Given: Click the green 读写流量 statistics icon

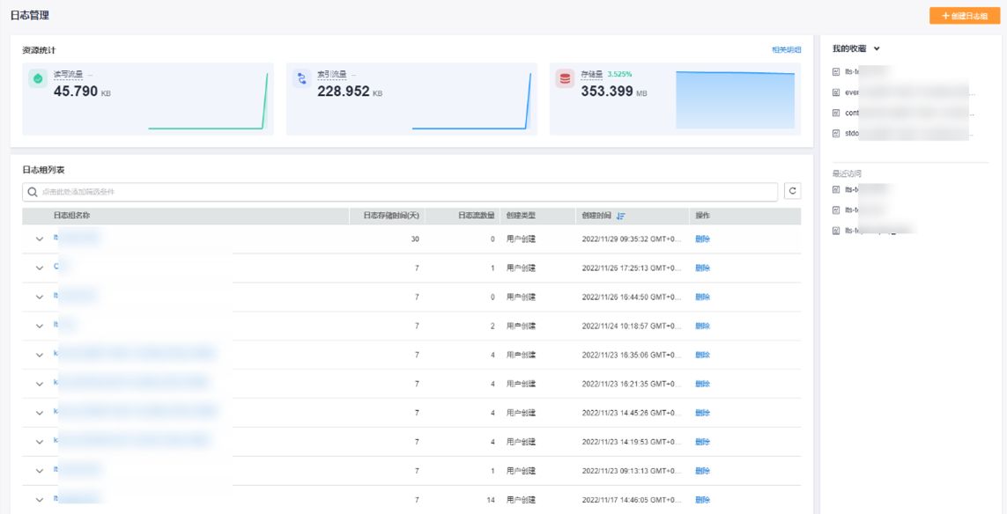Looking at the screenshot, I should [x=38, y=79].
